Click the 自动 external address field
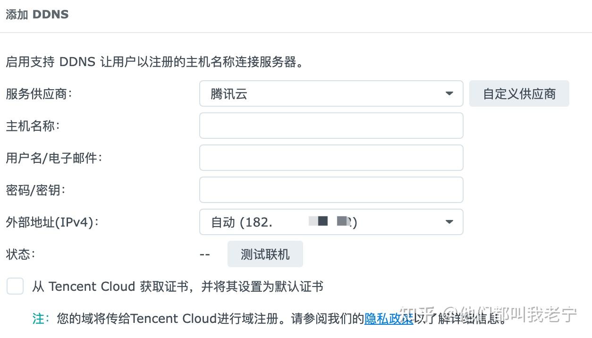592x338 pixels. (x=330, y=222)
